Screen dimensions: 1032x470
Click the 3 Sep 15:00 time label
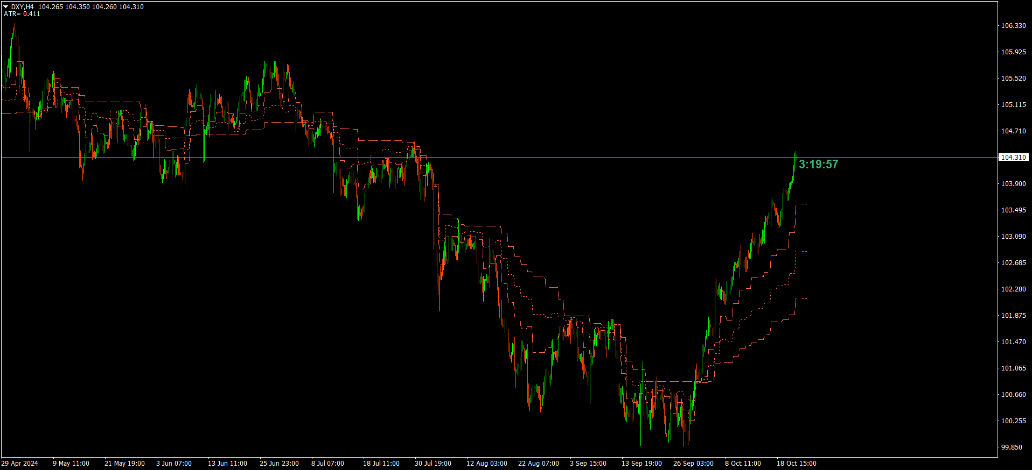coord(588,463)
